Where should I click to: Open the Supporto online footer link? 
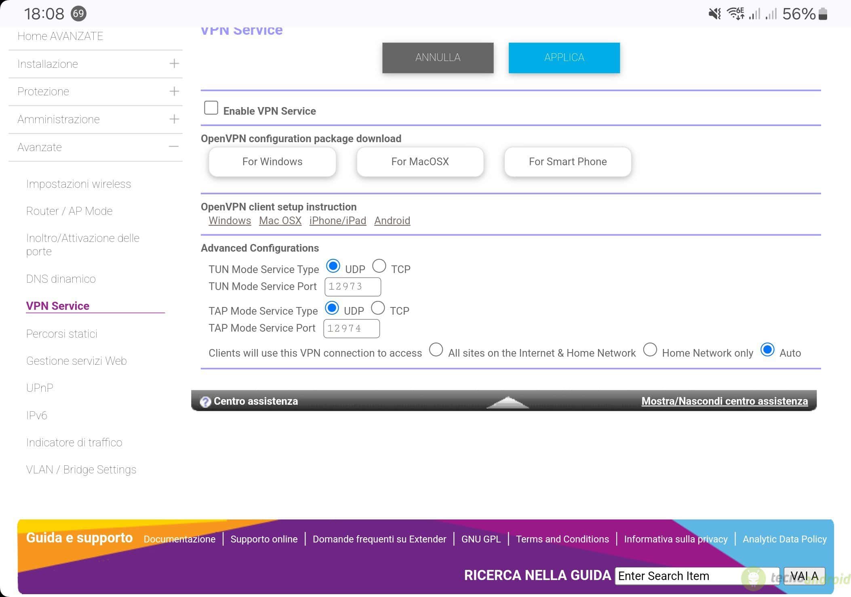pyautogui.click(x=264, y=539)
